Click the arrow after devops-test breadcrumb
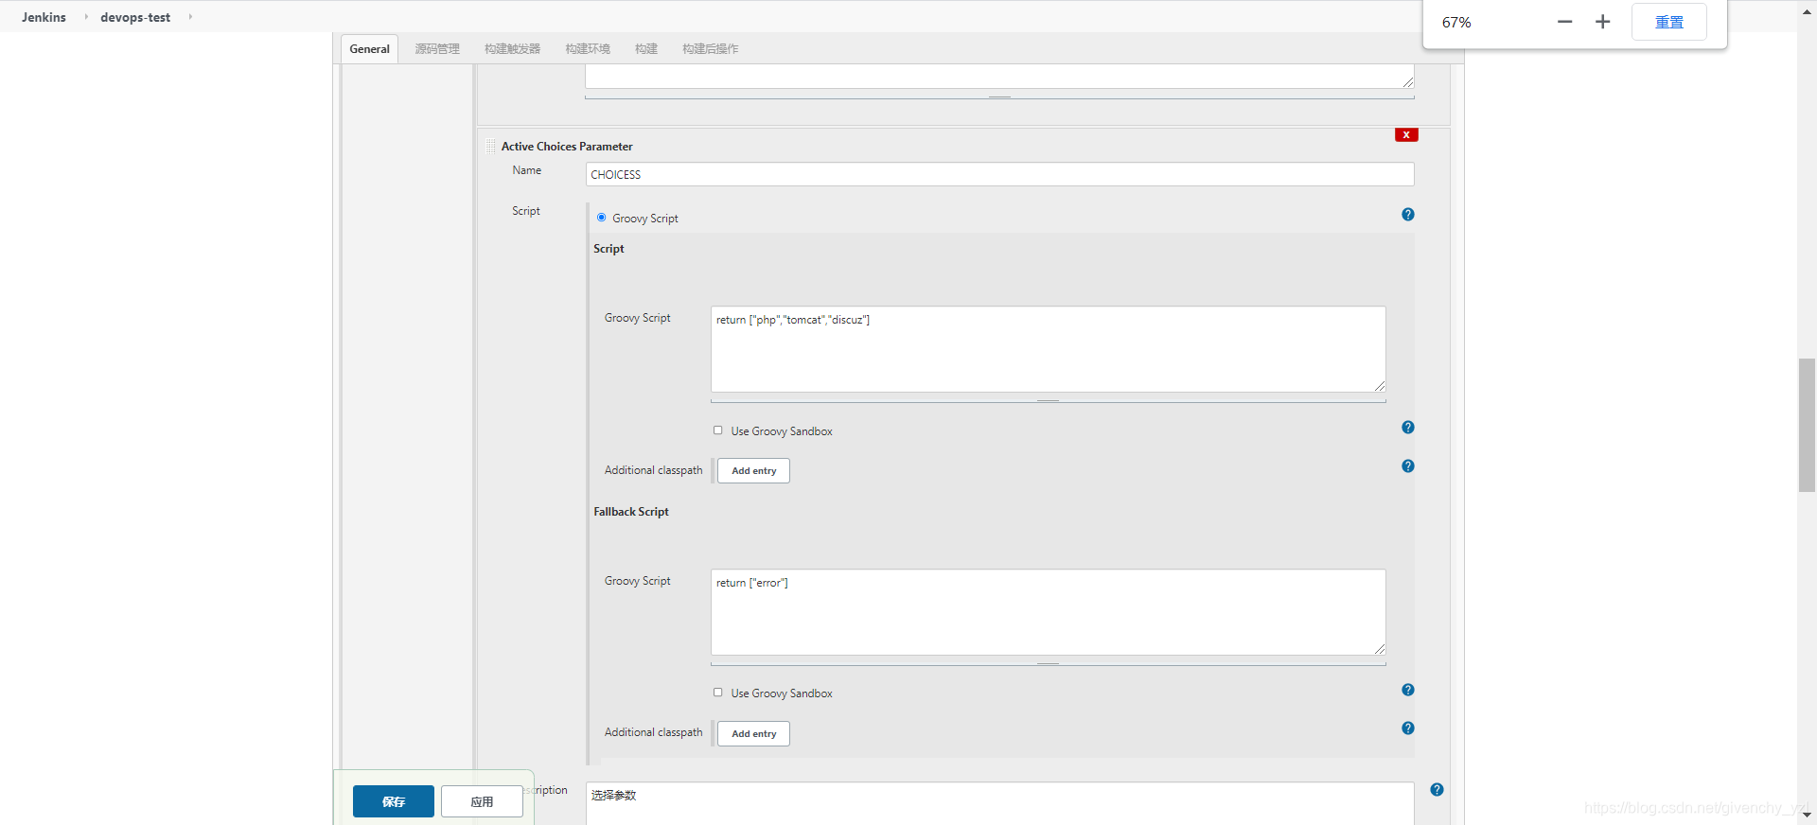This screenshot has height=825, width=1817. click(190, 17)
